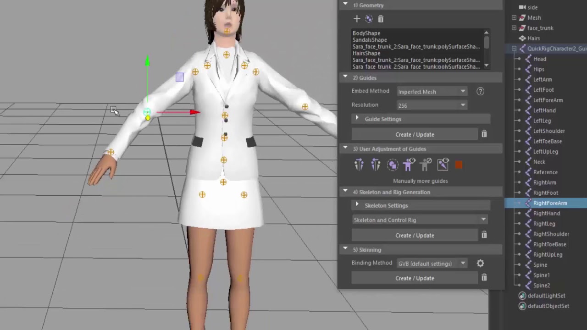The image size is (587, 330).
Task: Collapse the 5) Skinning section
Action: pyautogui.click(x=345, y=249)
